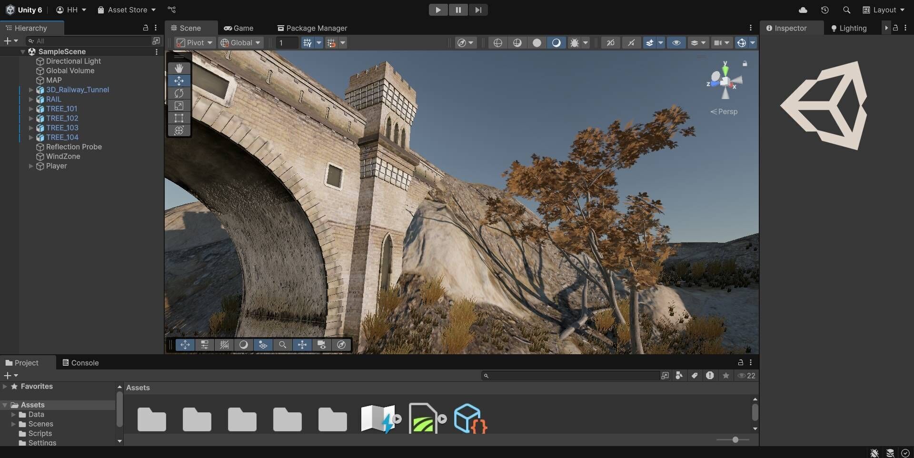Lock the scene orientation gizmo
This screenshot has height=458, width=914.
tap(745, 63)
